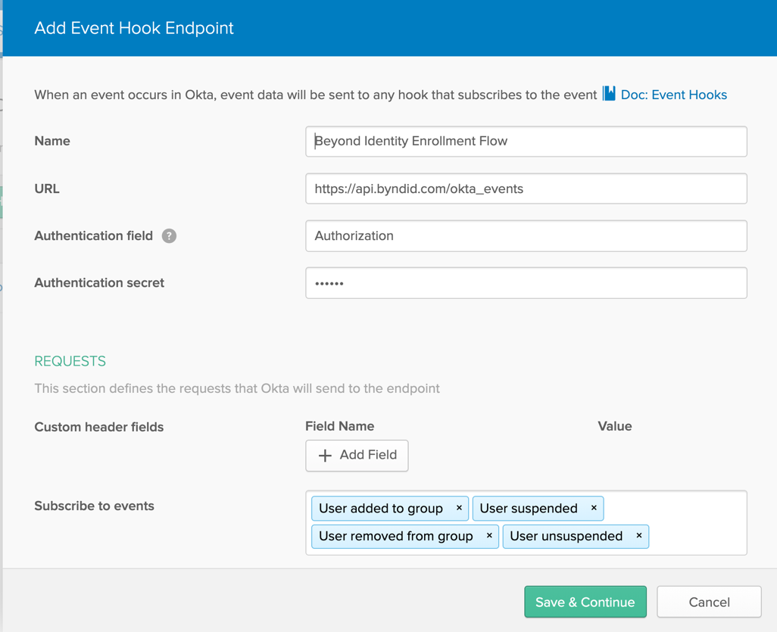Open the Doc: Event Hooks link
The width and height of the screenshot is (777, 632).
[673, 95]
